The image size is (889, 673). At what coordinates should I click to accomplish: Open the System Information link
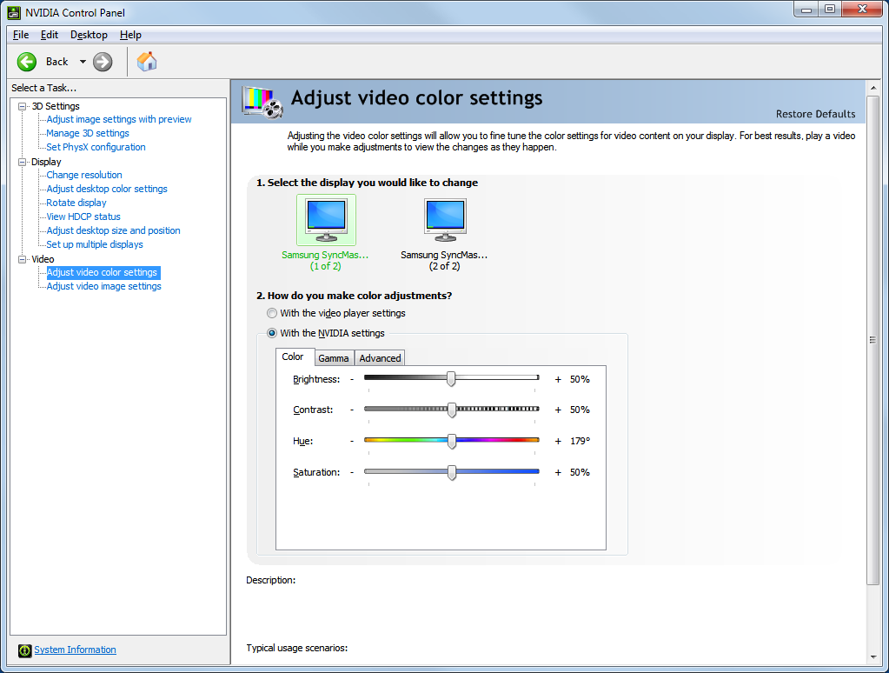click(75, 650)
